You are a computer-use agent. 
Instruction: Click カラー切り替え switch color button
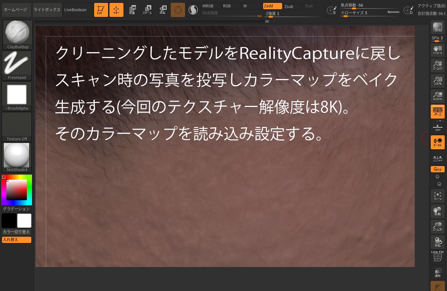click(x=17, y=232)
